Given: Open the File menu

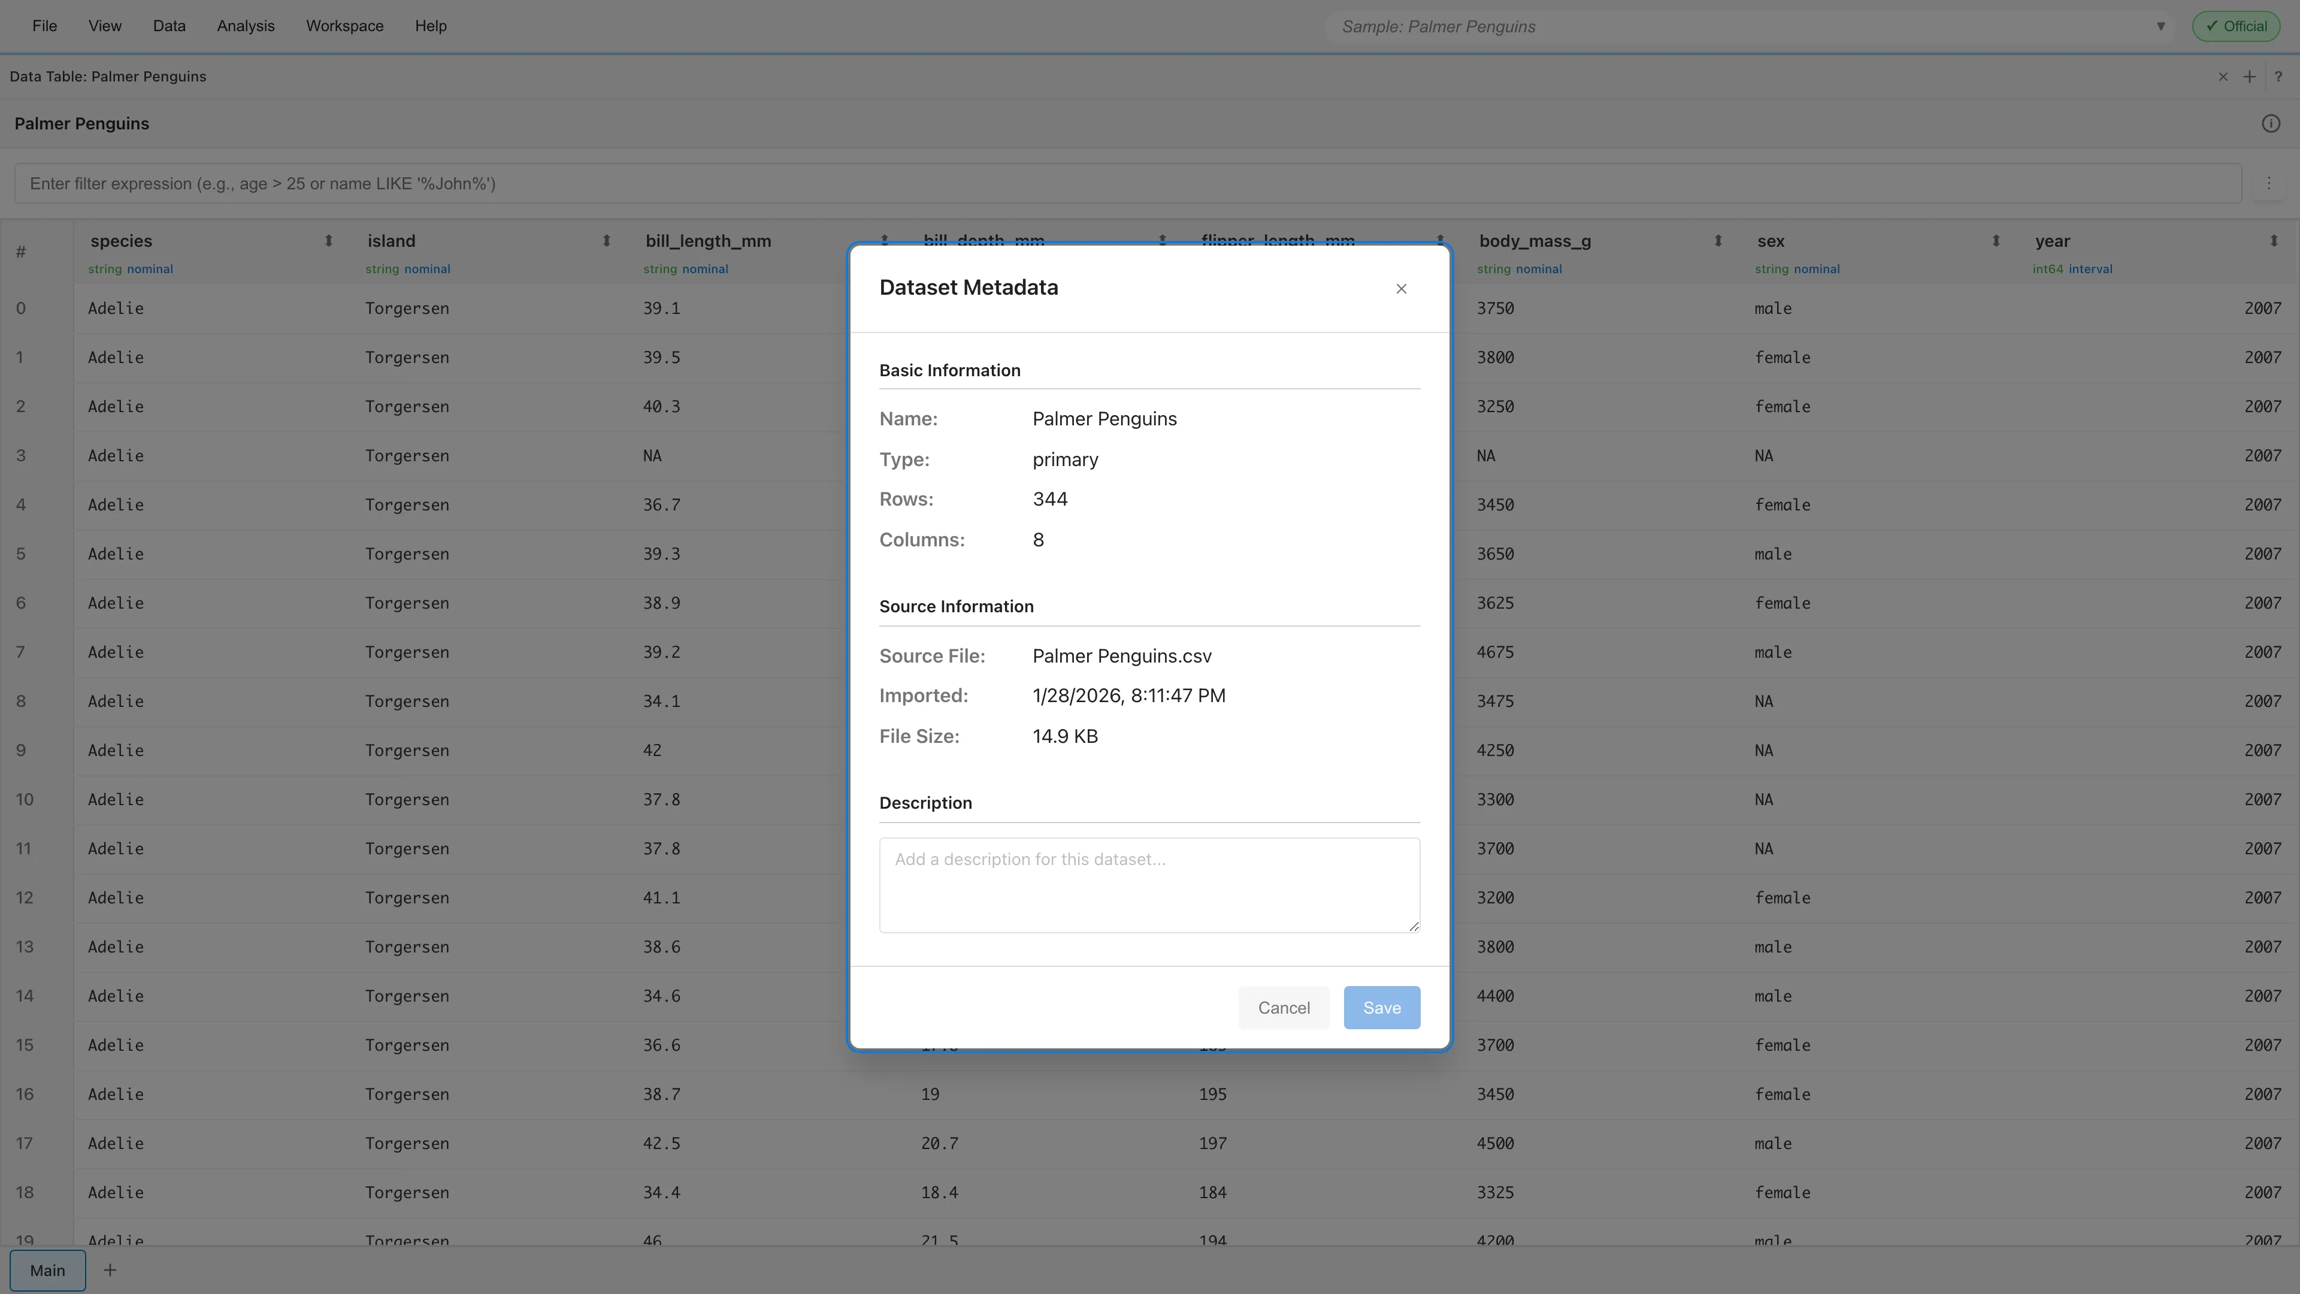Looking at the screenshot, I should [x=45, y=26].
